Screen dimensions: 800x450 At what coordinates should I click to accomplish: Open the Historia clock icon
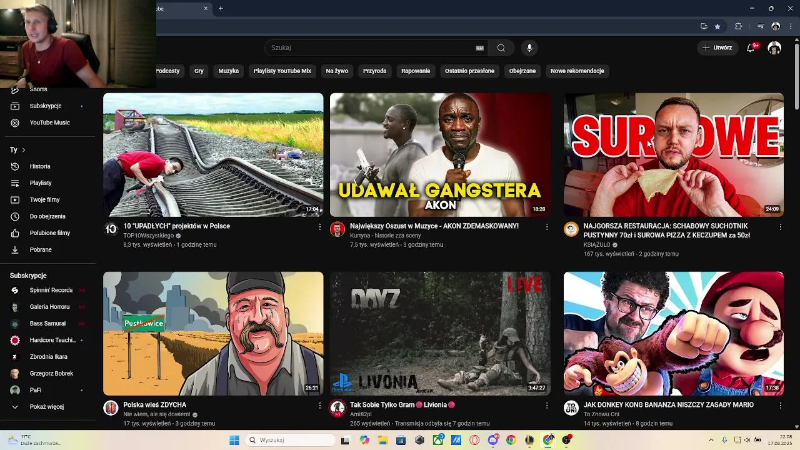(x=15, y=166)
